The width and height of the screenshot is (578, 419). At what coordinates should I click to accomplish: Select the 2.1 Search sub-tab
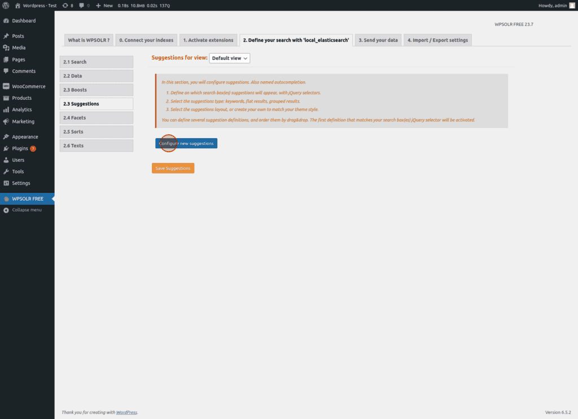[x=96, y=62]
